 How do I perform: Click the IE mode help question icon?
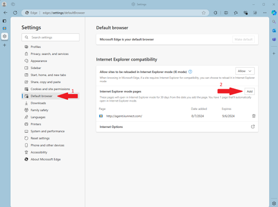(x=190, y=71)
